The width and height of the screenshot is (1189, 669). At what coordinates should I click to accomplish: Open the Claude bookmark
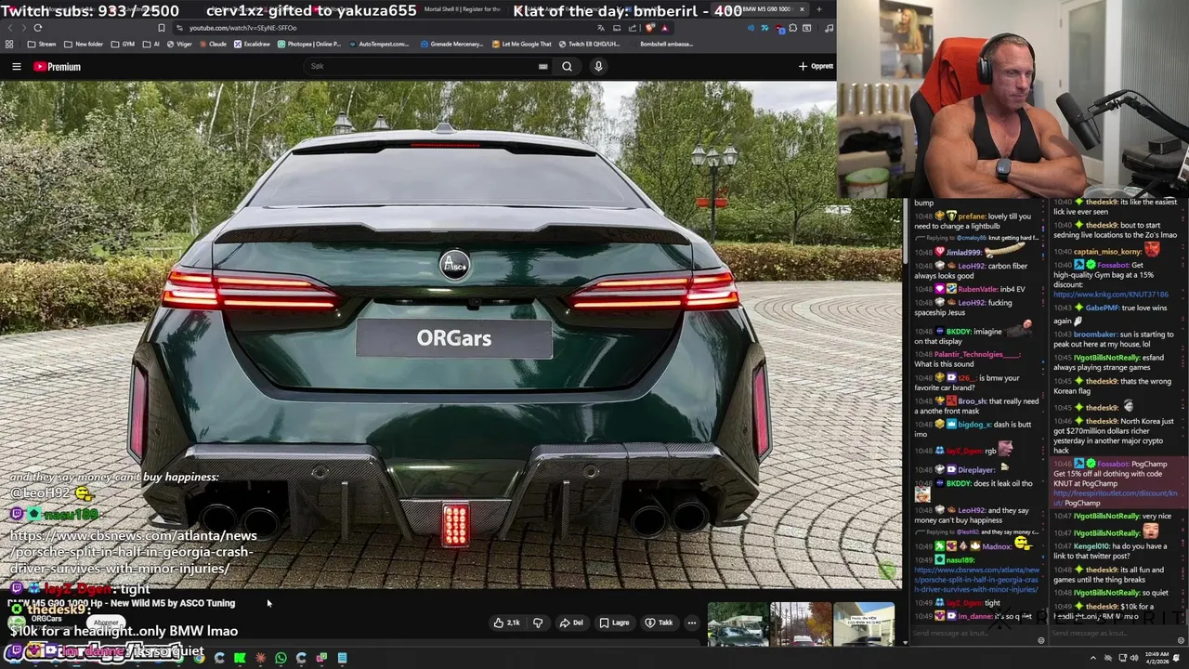pos(213,44)
